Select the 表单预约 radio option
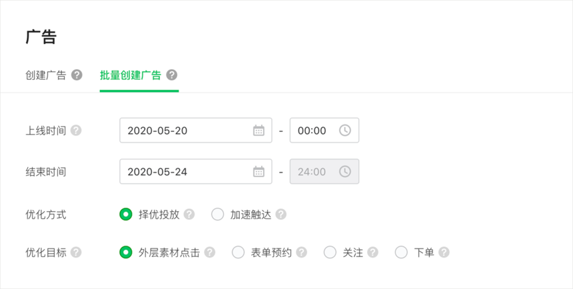This screenshot has height=289, width=573. (238, 252)
